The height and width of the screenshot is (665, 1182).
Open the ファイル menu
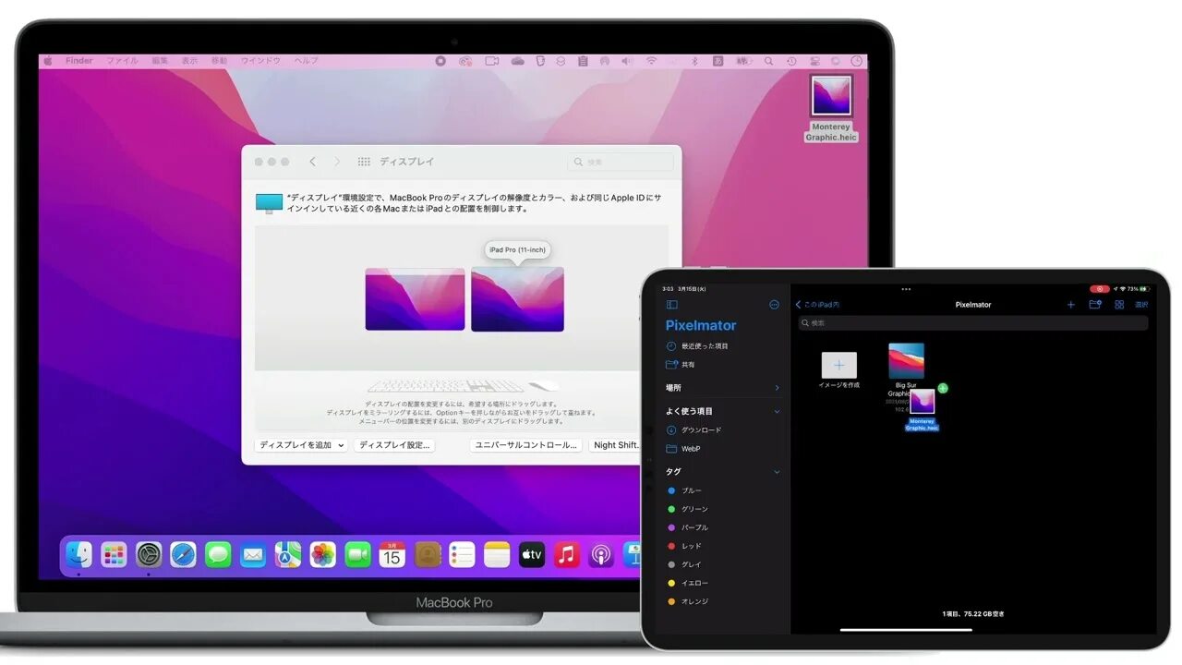click(122, 61)
